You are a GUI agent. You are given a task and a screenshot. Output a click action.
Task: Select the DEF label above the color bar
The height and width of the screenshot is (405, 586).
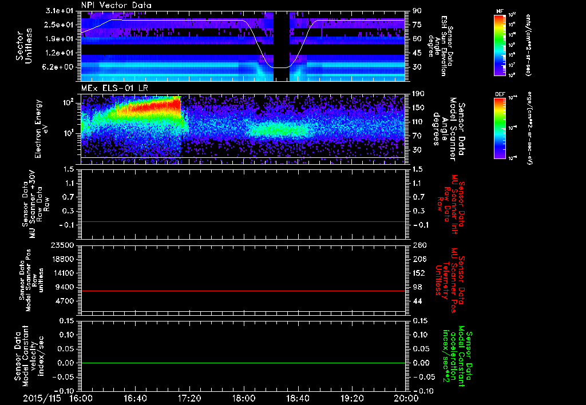pos(500,94)
